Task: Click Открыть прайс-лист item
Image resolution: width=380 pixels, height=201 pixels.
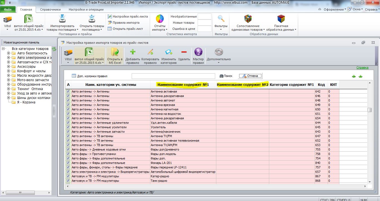Action: pos(125,29)
